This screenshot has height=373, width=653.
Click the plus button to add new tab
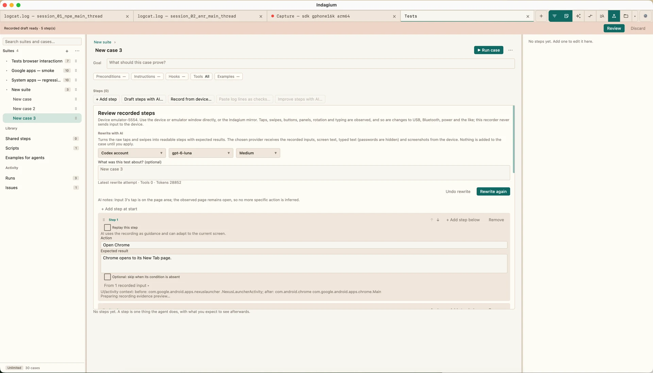[541, 16]
